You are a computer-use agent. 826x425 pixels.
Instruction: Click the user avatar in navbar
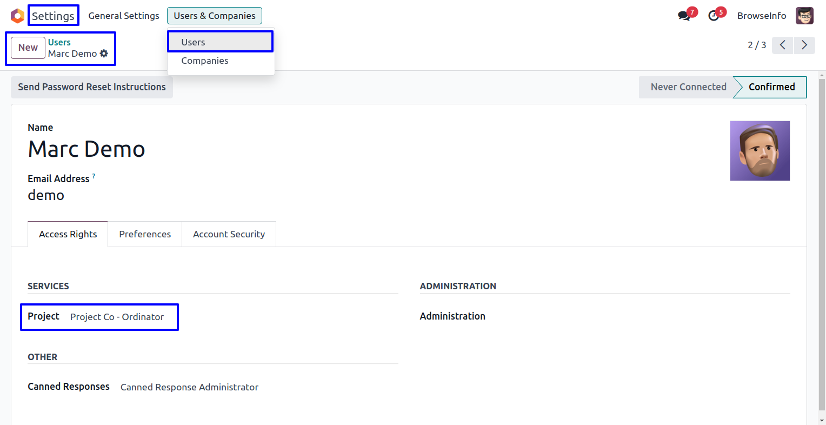pyautogui.click(x=804, y=16)
